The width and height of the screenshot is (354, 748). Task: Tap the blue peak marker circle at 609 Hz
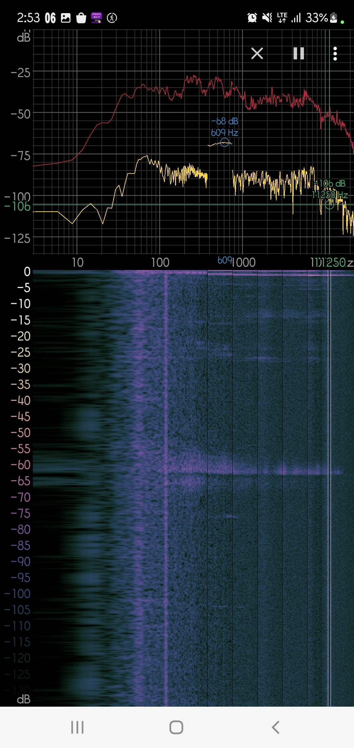[x=225, y=142]
